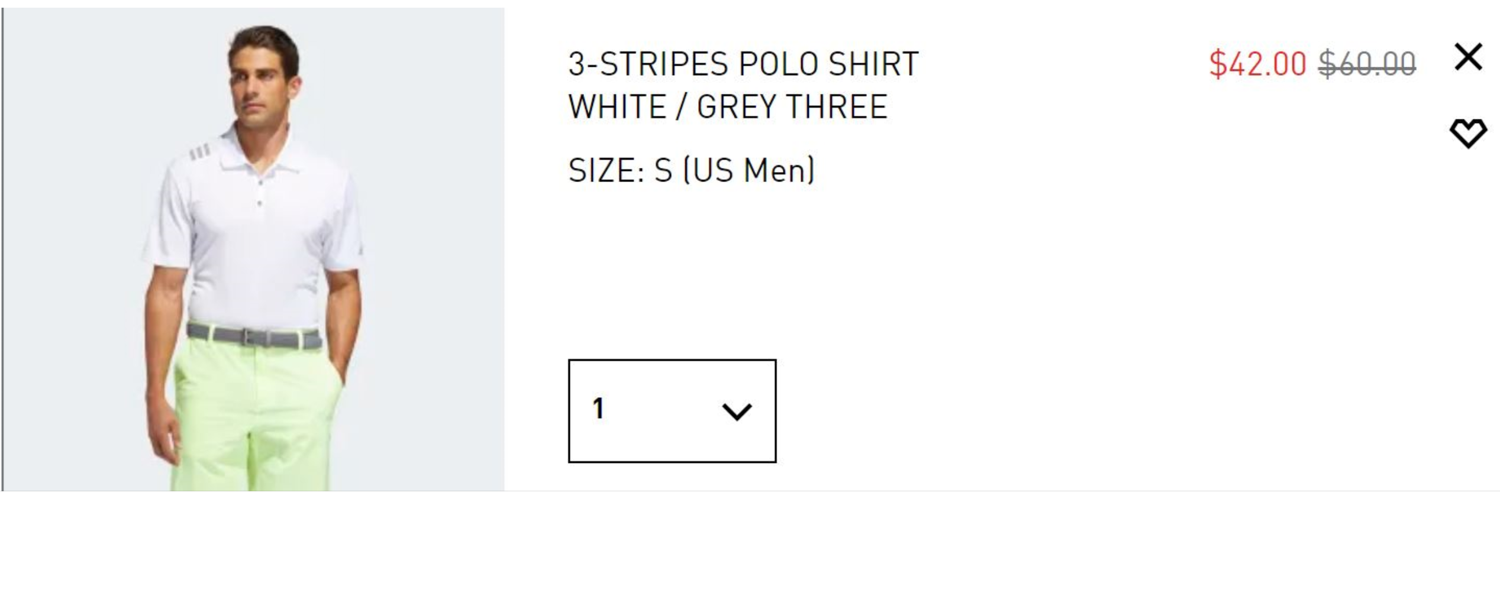Click the three grey stripes on the shirt shoulder
The height and width of the screenshot is (606, 1500).
pos(199,153)
